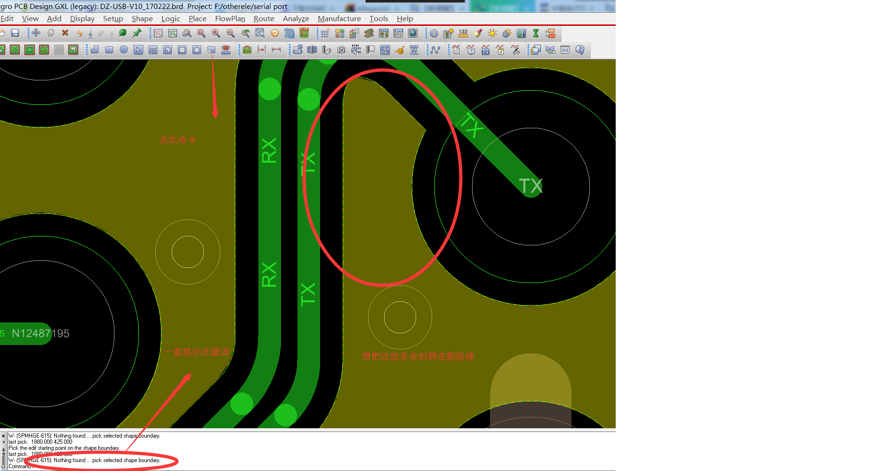Click the 'Pick the edit starting point' message
876x471 pixels.
click(x=64, y=448)
